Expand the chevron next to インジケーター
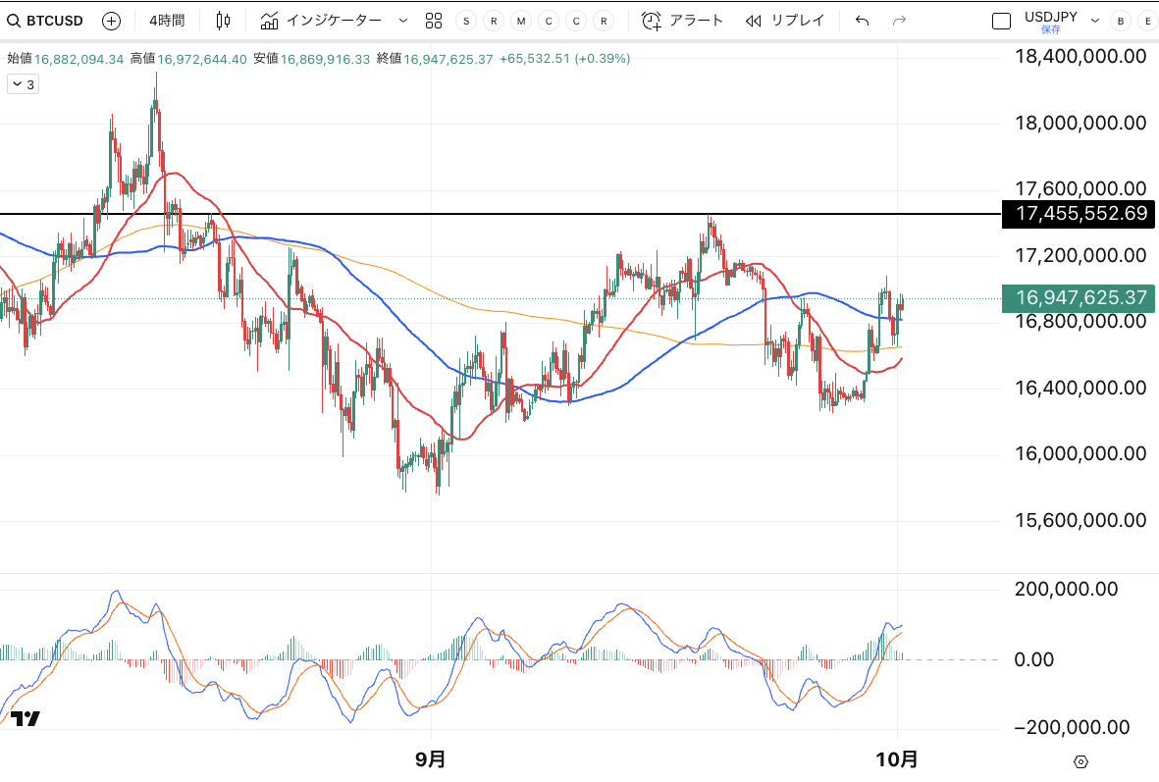This screenshot has height=782, width=1159. pyautogui.click(x=403, y=20)
